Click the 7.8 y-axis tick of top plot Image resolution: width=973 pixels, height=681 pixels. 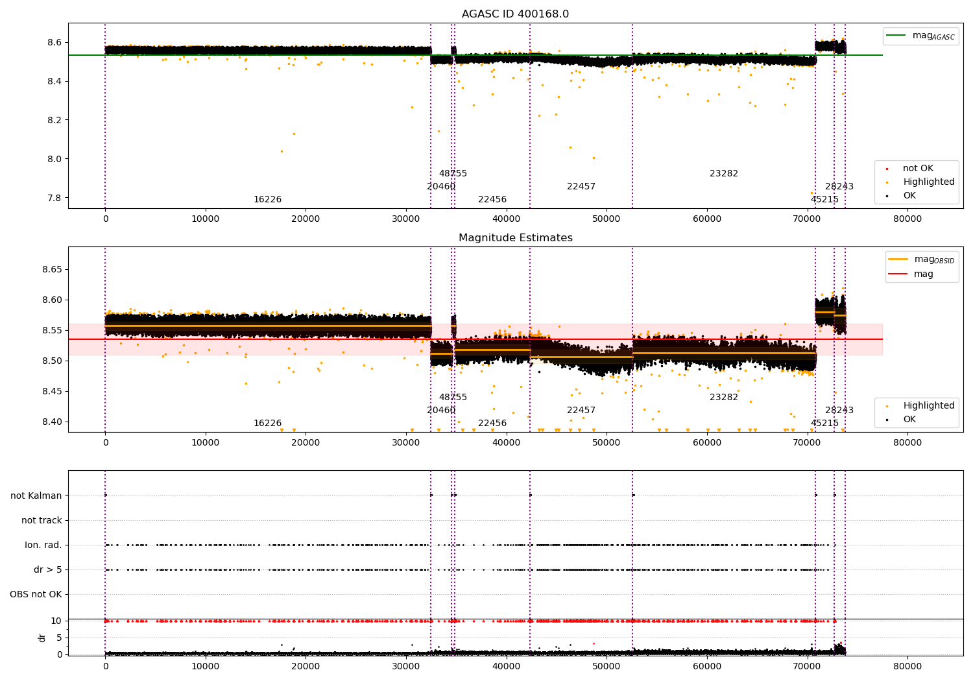coord(54,198)
